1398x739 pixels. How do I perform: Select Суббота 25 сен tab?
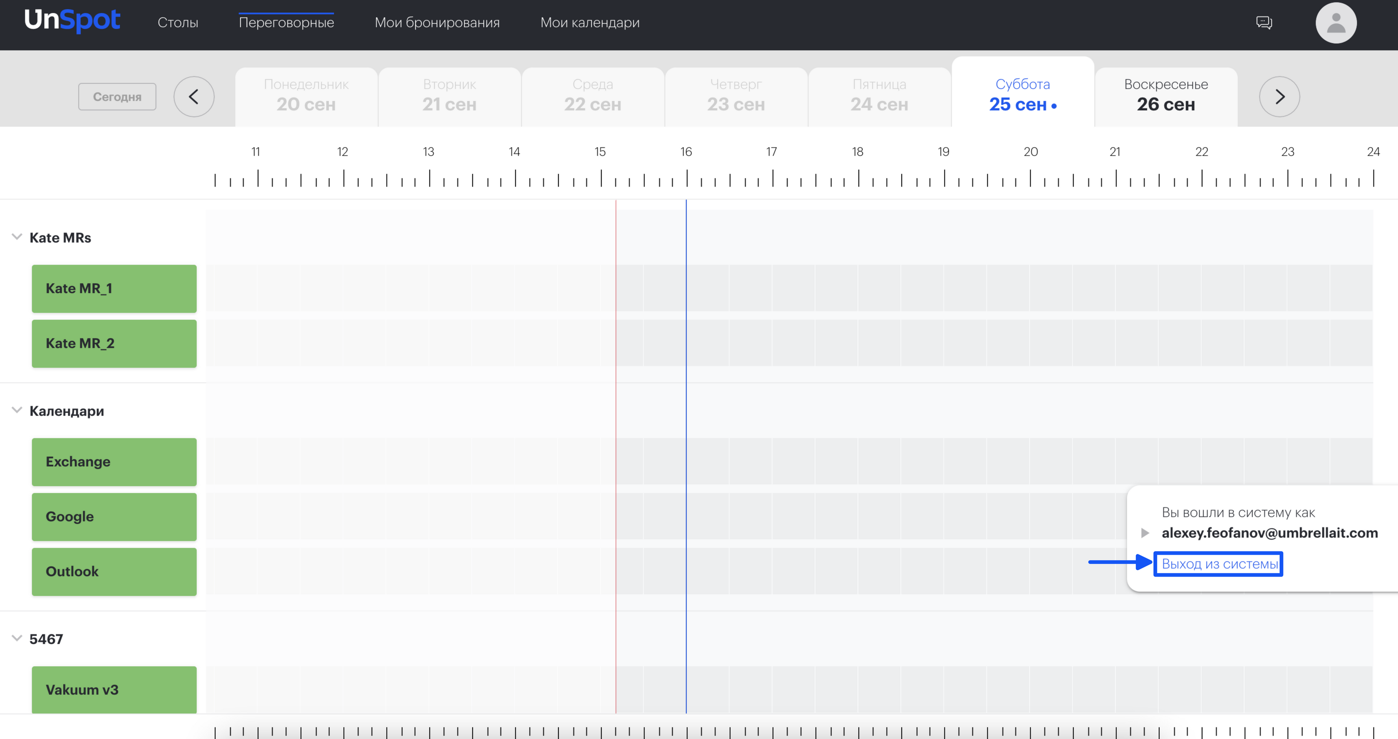1022,92
